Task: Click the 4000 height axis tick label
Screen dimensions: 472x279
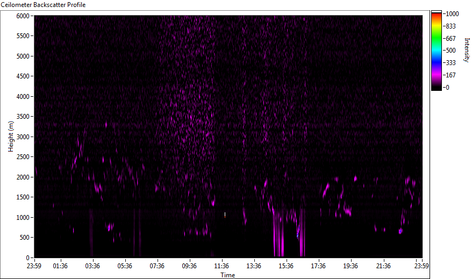Action: tap(23, 97)
